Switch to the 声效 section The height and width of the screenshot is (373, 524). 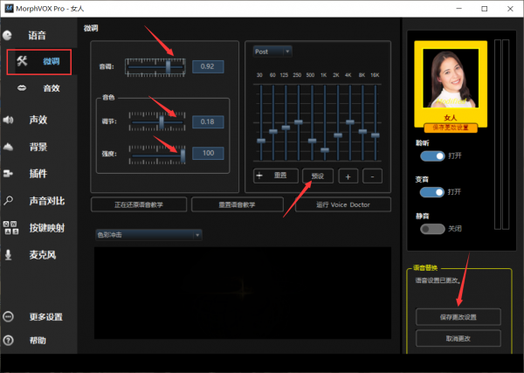click(x=38, y=120)
